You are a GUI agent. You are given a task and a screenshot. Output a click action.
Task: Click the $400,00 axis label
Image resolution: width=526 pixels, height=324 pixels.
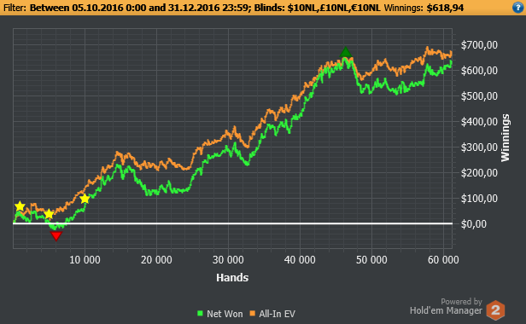pos(479,122)
